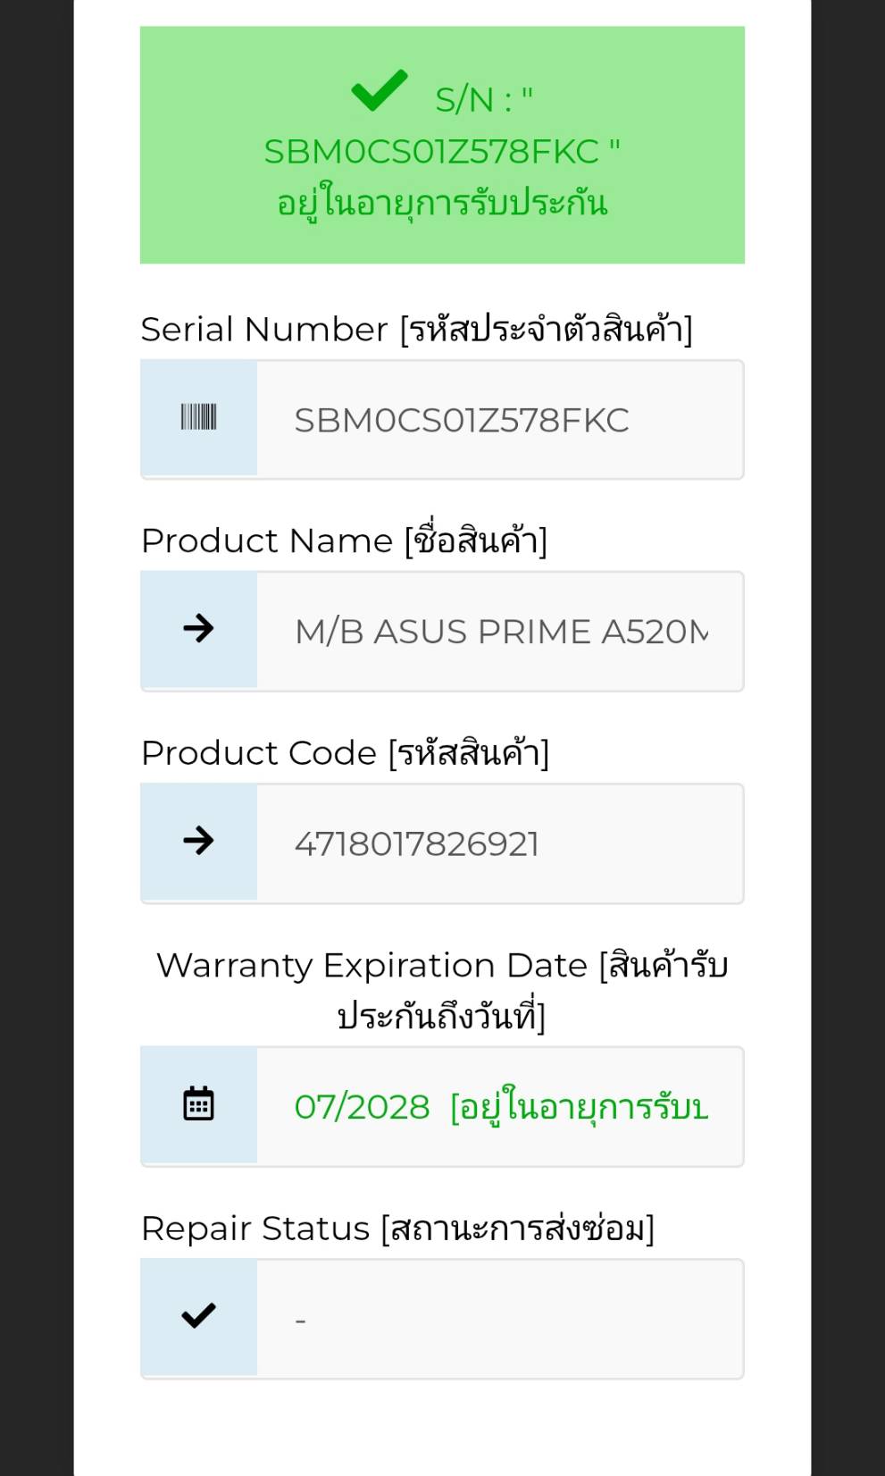Click the calendar icon beside the warranty date
Screen dimensions: 885x1476
pyautogui.click(x=198, y=1104)
